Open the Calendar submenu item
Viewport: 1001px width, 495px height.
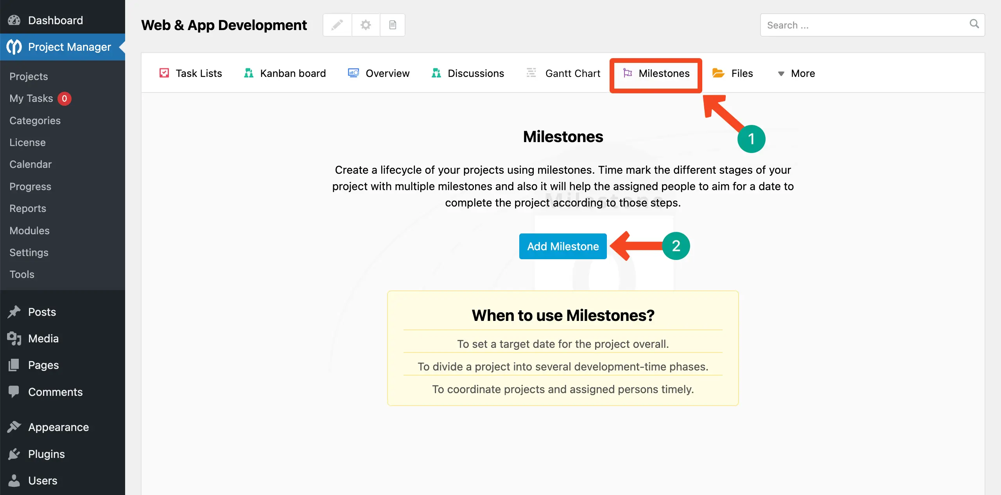point(30,164)
